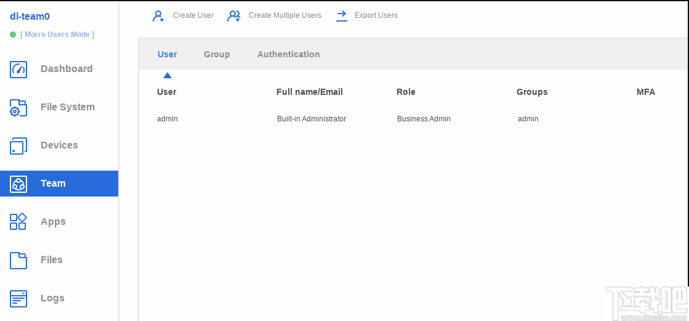This screenshot has width=689, height=321.
Task: Click the dl-team0 team name link
Action: point(30,17)
